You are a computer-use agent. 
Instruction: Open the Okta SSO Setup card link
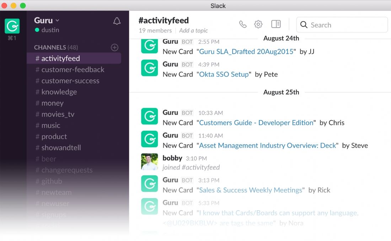point(224,74)
